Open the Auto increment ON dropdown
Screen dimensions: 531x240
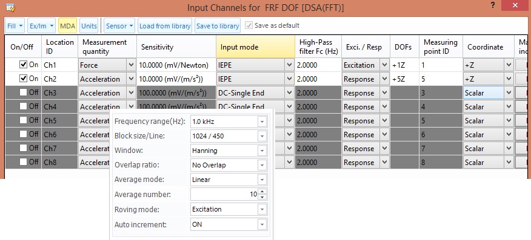pos(262,224)
